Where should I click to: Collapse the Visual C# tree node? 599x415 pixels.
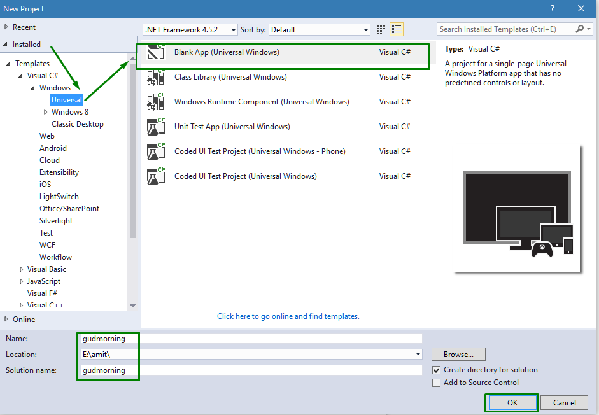point(20,76)
